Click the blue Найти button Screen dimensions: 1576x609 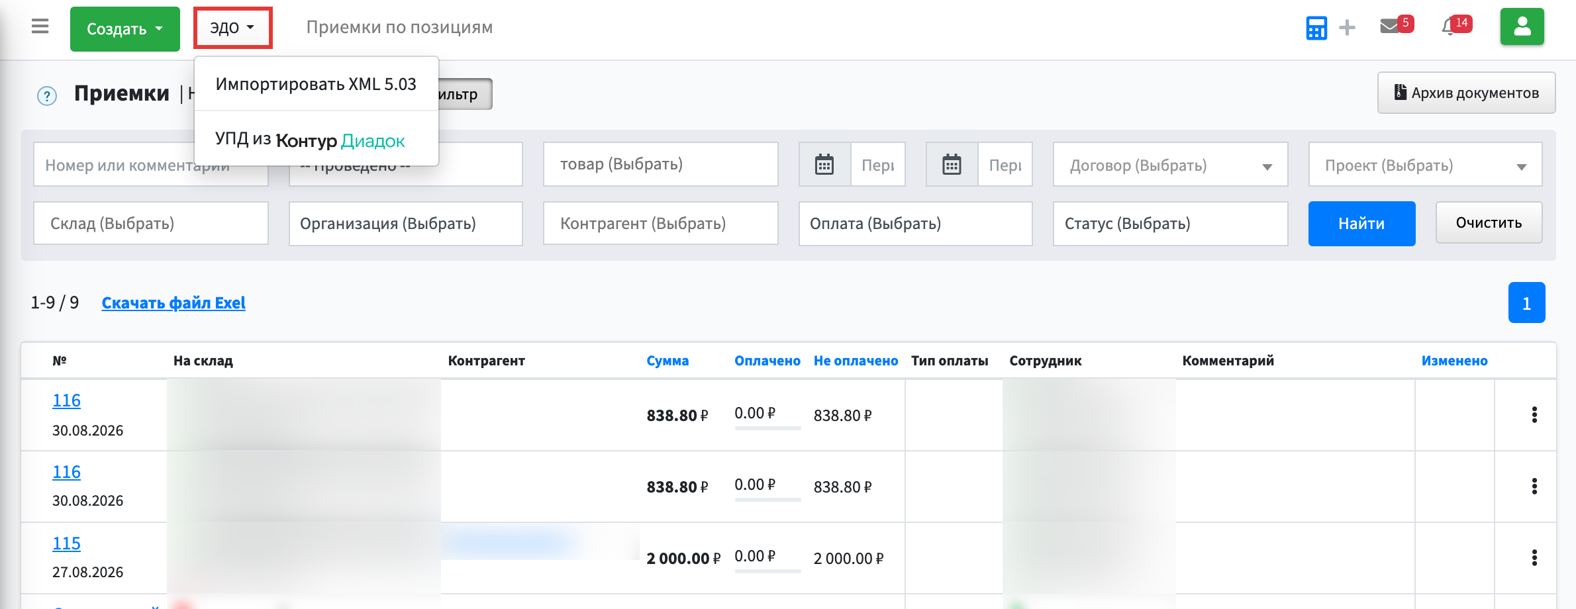coord(1361,224)
